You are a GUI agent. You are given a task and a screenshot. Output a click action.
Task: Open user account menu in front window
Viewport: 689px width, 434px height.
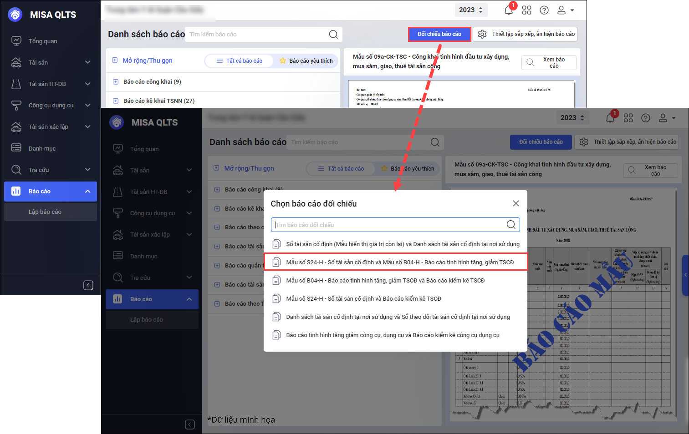click(667, 118)
